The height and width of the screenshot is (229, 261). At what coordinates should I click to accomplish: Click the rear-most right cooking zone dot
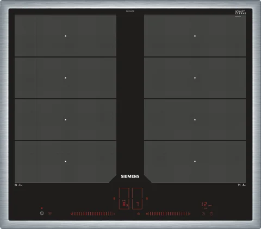(x=195, y=36)
